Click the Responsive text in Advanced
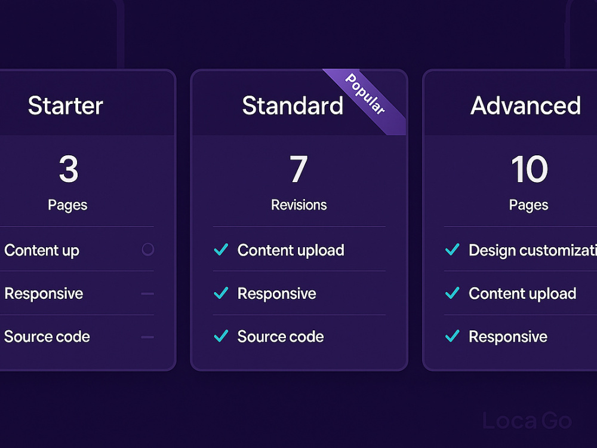 coord(508,337)
